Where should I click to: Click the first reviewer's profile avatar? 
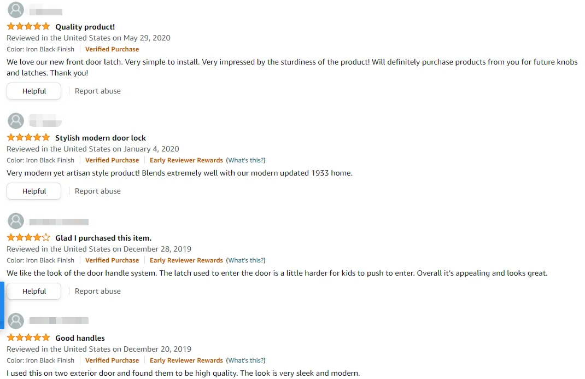pyautogui.click(x=16, y=10)
